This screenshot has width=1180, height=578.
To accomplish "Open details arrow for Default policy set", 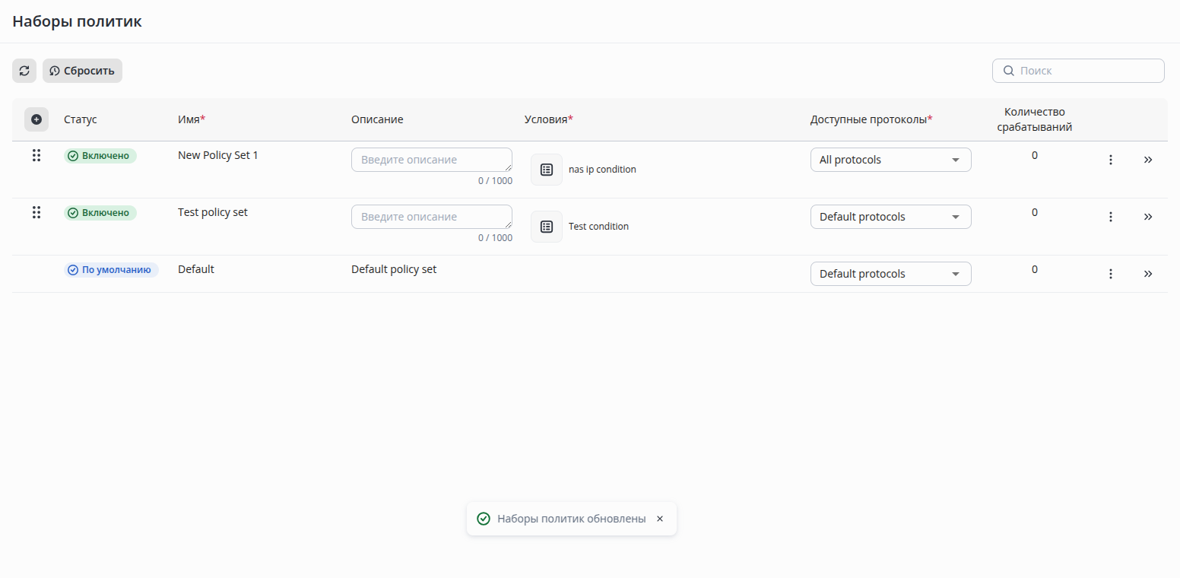I will [x=1148, y=274].
